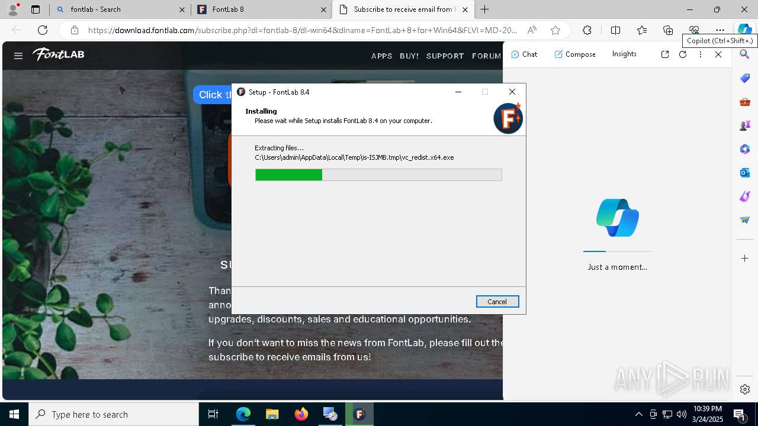Cancel the FontLab 8.4 installation
This screenshot has width=758, height=426.
click(x=497, y=302)
